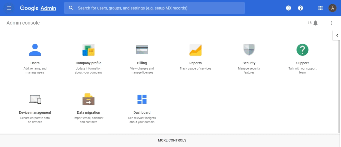The height and width of the screenshot is (147, 341).
Task: Click 'Import email, calendar and contacts' text
Action: tap(88, 120)
